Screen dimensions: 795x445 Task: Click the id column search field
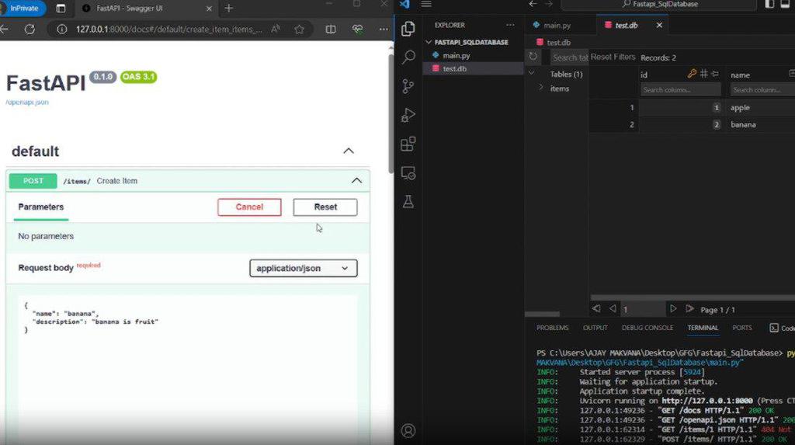point(680,90)
